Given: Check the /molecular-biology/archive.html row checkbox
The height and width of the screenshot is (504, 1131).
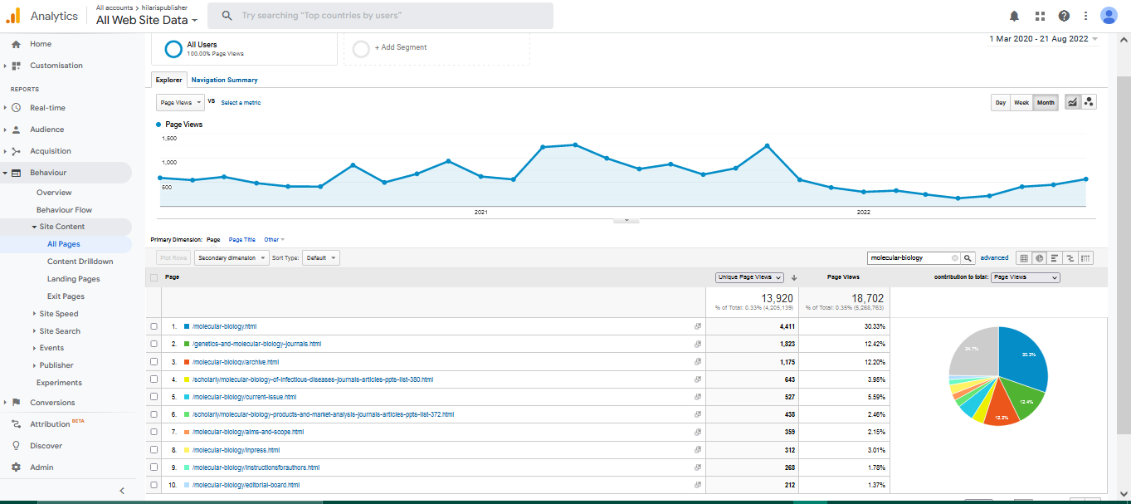Looking at the screenshot, I should [x=154, y=362].
